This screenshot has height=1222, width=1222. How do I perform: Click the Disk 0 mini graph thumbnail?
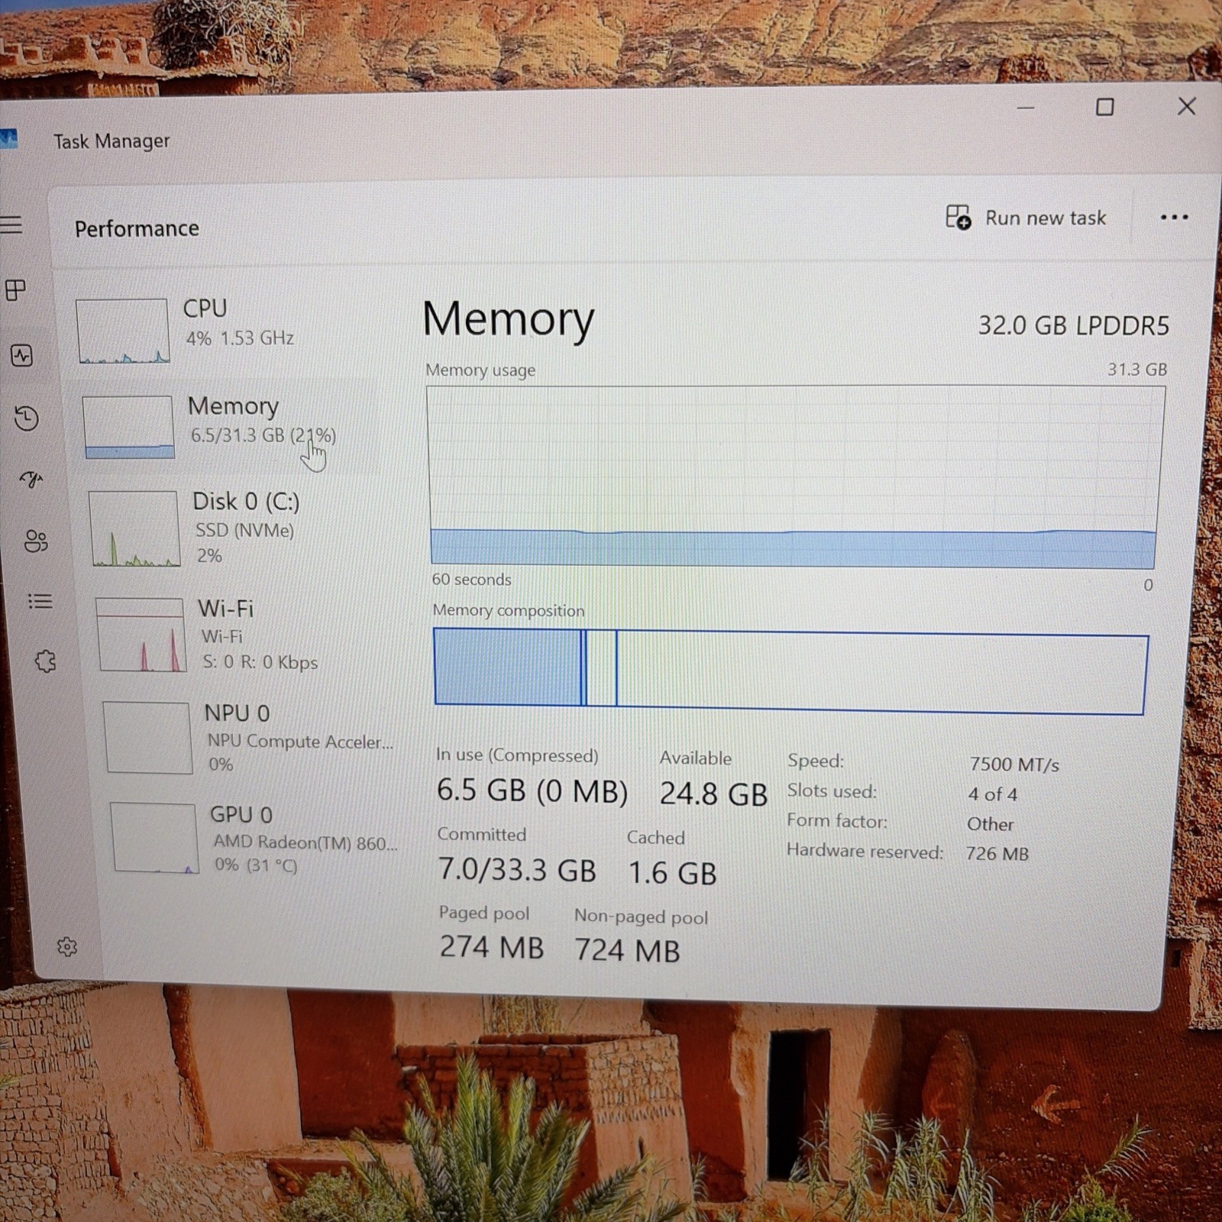tap(134, 529)
